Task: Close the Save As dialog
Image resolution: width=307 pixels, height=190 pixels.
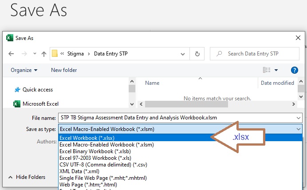Action: [x=298, y=38]
